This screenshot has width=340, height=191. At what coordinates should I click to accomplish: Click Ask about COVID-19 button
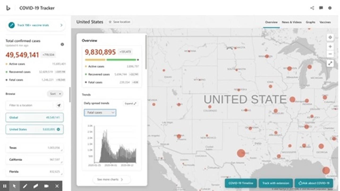tap(314, 183)
